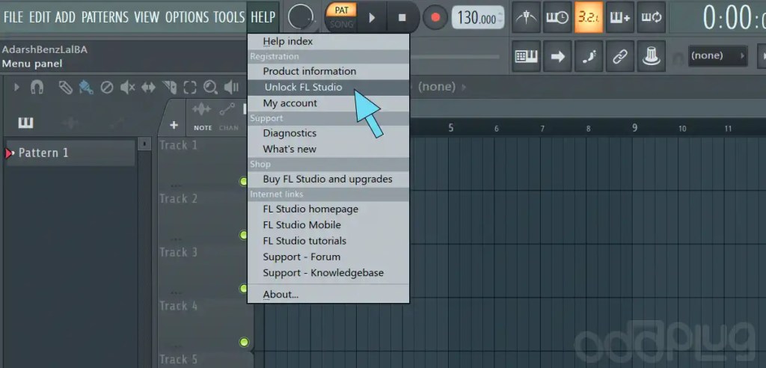The width and height of the screenshot is (766, 368).
Task: Choose Help index
Action: pyautogui.click(x=328, y=42)
